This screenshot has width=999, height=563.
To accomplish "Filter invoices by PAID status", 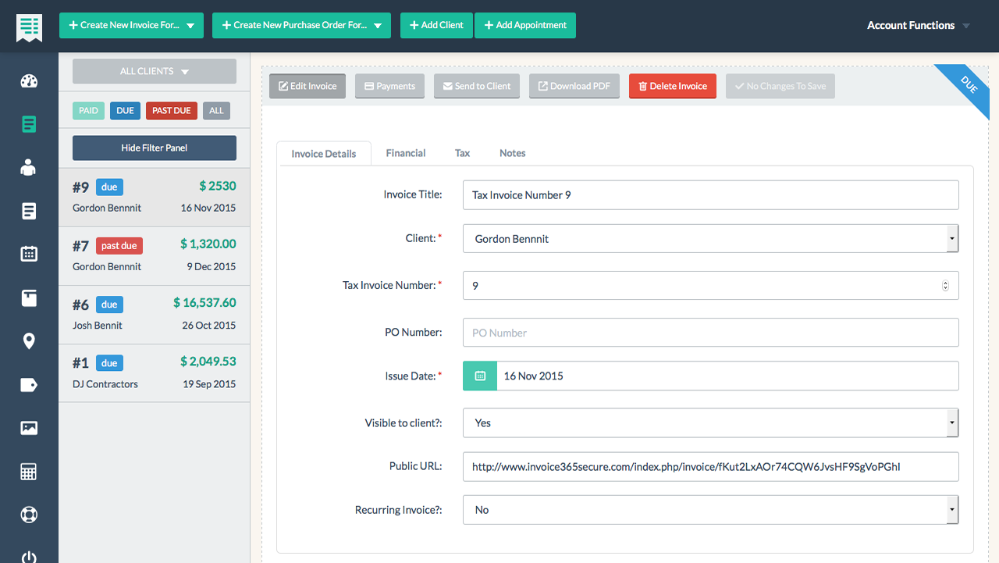I will [x=88, y=110].
